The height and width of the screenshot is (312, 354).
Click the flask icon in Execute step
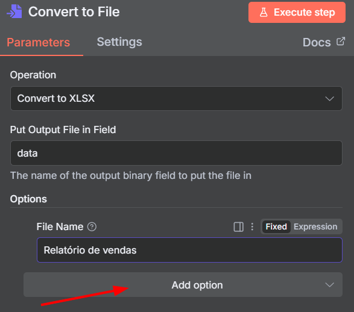[x=264, y=13]
